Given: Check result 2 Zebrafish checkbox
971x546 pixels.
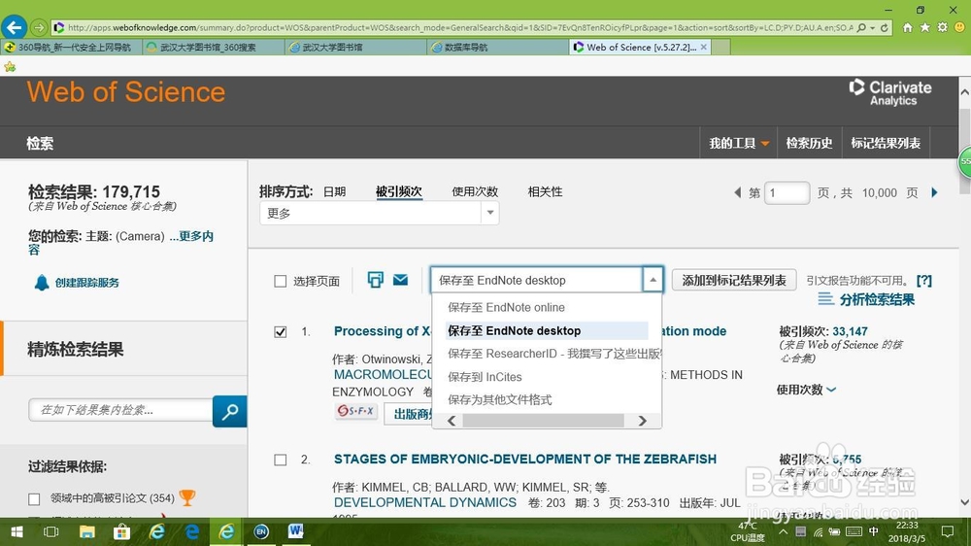Looking at the screenshot, I should (x=280, y=460).
